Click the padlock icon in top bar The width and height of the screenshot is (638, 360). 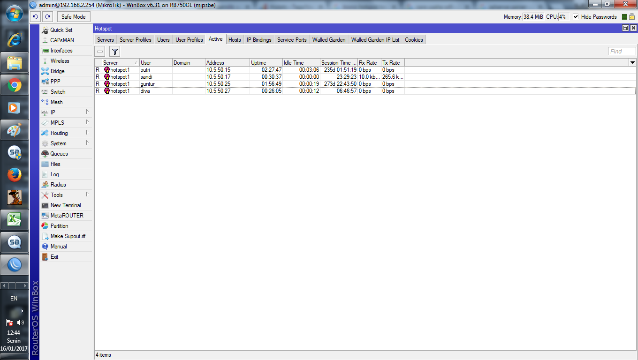pos(632,17)
